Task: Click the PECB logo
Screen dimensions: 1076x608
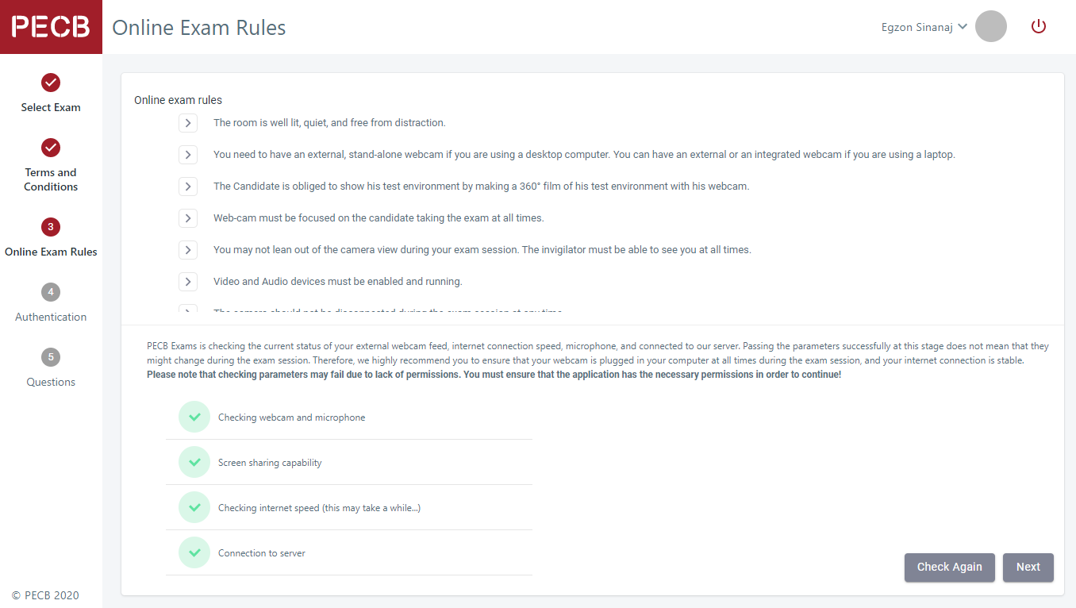Action: point(51,27)
